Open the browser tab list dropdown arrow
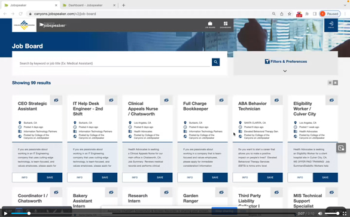Image resolution: width=350 pixels, height=217 pixels. click(345, 5)
